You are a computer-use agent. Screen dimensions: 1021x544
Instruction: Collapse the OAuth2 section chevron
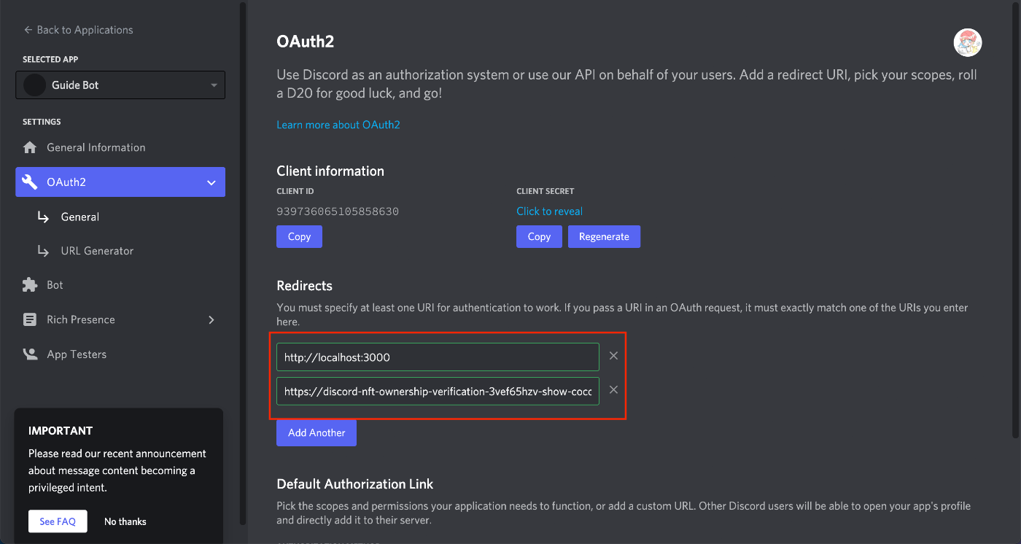click(211, 182)
